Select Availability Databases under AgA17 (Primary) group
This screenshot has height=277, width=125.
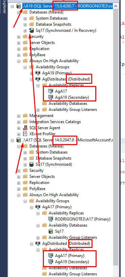(68, 225)
